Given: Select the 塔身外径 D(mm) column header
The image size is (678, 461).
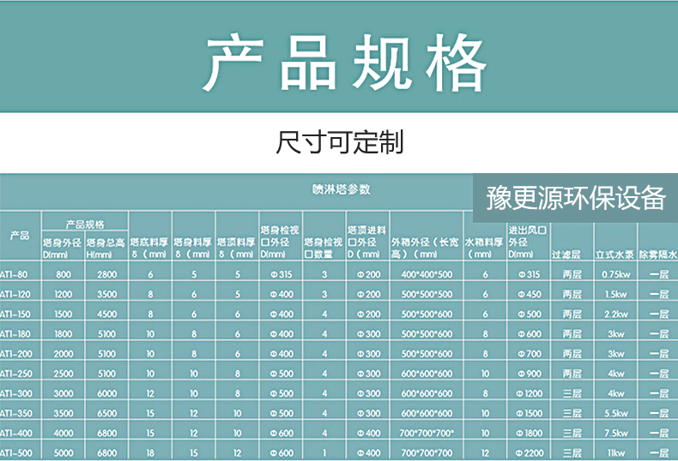Looking at the screenshot, I should [63, 248].
